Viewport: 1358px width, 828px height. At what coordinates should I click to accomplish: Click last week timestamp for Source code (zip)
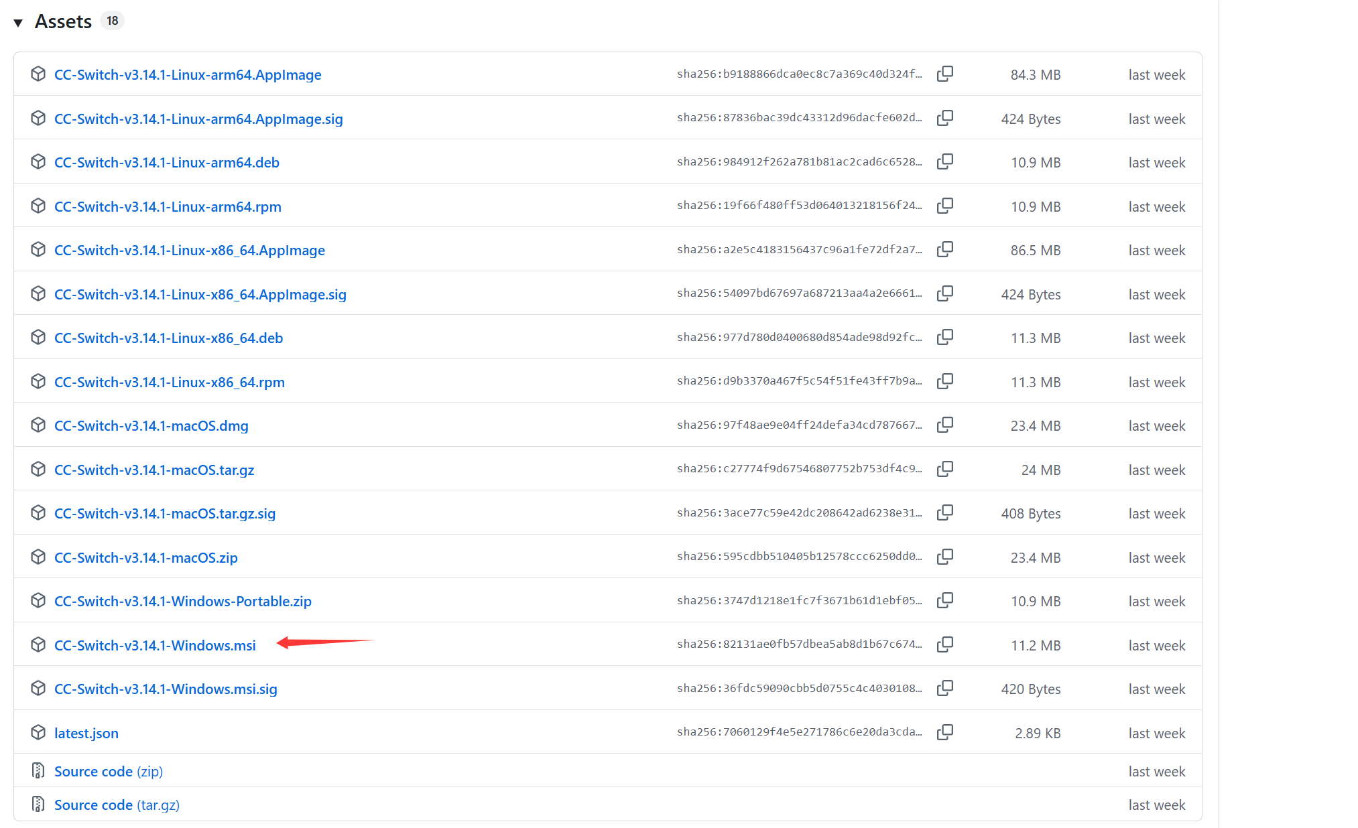pos(1157,771)
